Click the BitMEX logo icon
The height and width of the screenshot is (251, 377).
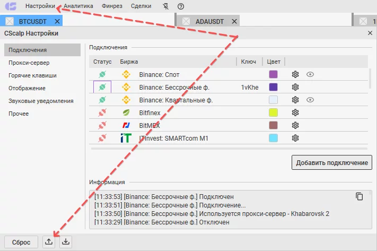[x=126, y=125]
